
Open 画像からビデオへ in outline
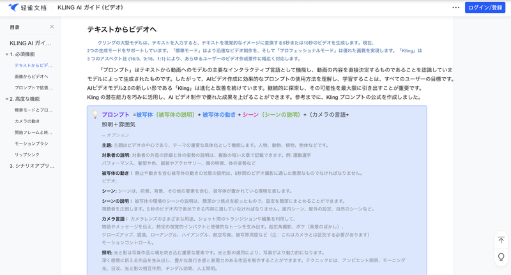click(31, 77)
